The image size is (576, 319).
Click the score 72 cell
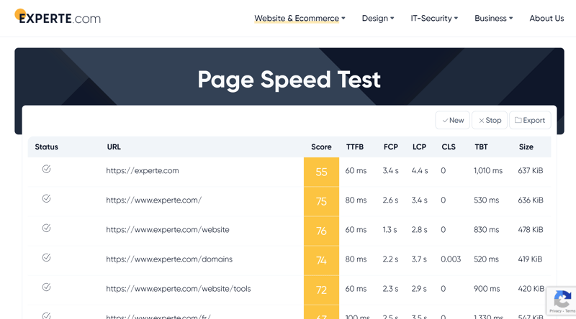(x=321, y=290)
